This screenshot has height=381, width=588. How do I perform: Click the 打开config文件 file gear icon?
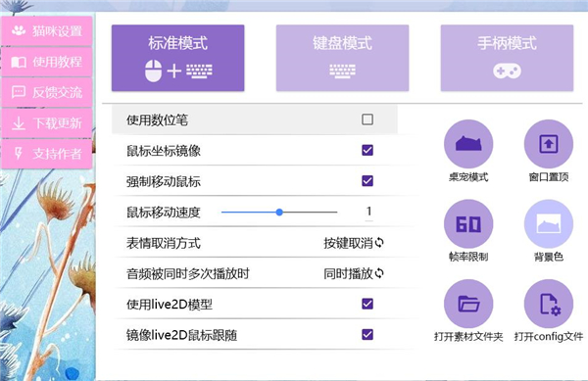(x=548, y=304)
